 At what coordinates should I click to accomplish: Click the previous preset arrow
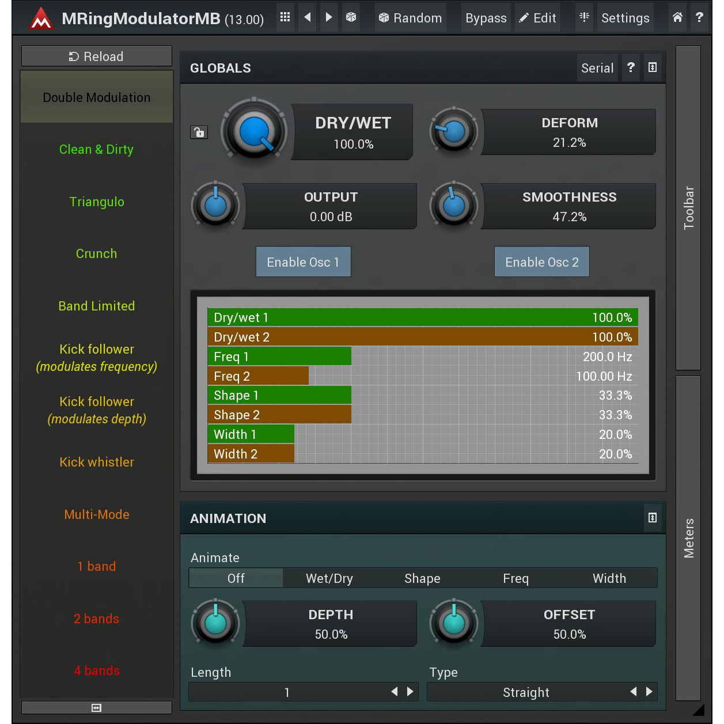(x=307, y=17)
